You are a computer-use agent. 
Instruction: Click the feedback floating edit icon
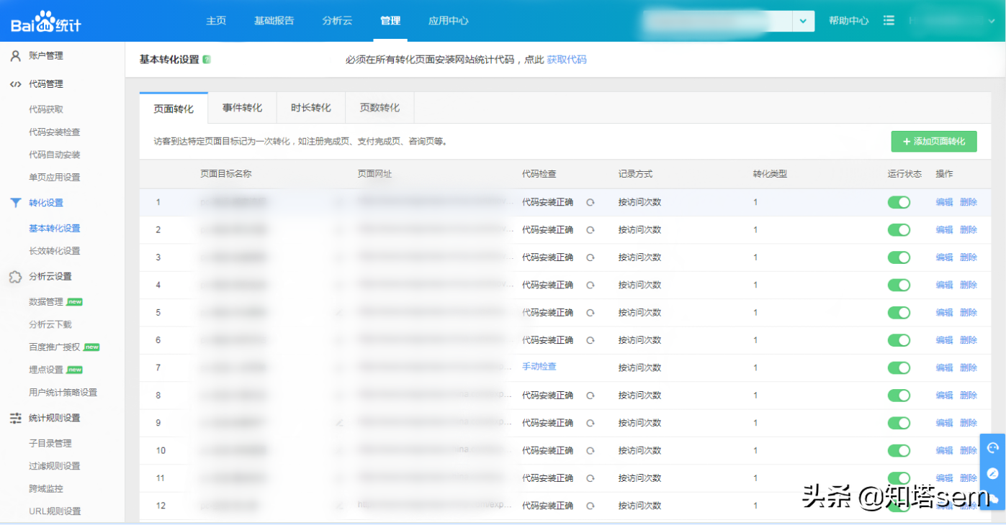click(993, 473)
